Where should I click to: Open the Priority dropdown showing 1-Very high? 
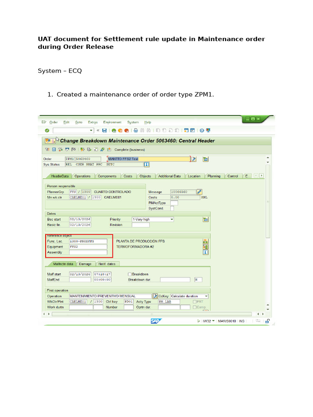[x=172, y=219]
